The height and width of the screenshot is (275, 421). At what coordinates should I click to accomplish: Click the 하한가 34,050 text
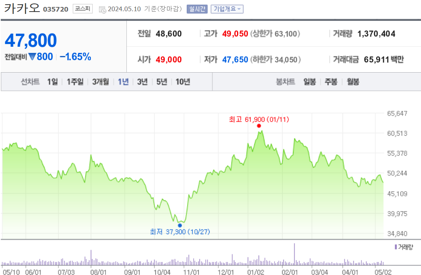pyautogui.click(x=276, y=59)
